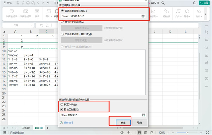This screenshot has height=135, width=212.
Task: Click the fx insert function icon
Action: point(47,25)
